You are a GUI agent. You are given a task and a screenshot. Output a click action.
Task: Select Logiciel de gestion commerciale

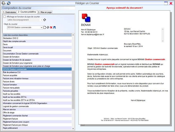point(37,106)
